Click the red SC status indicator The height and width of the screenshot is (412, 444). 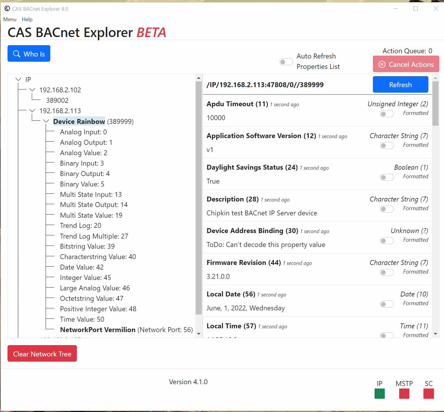tap(428, 393)
